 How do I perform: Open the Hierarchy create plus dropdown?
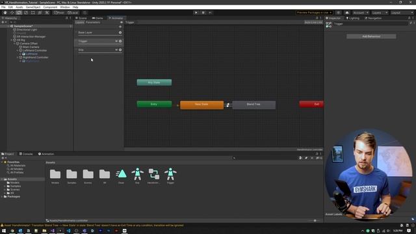(4, 22)
